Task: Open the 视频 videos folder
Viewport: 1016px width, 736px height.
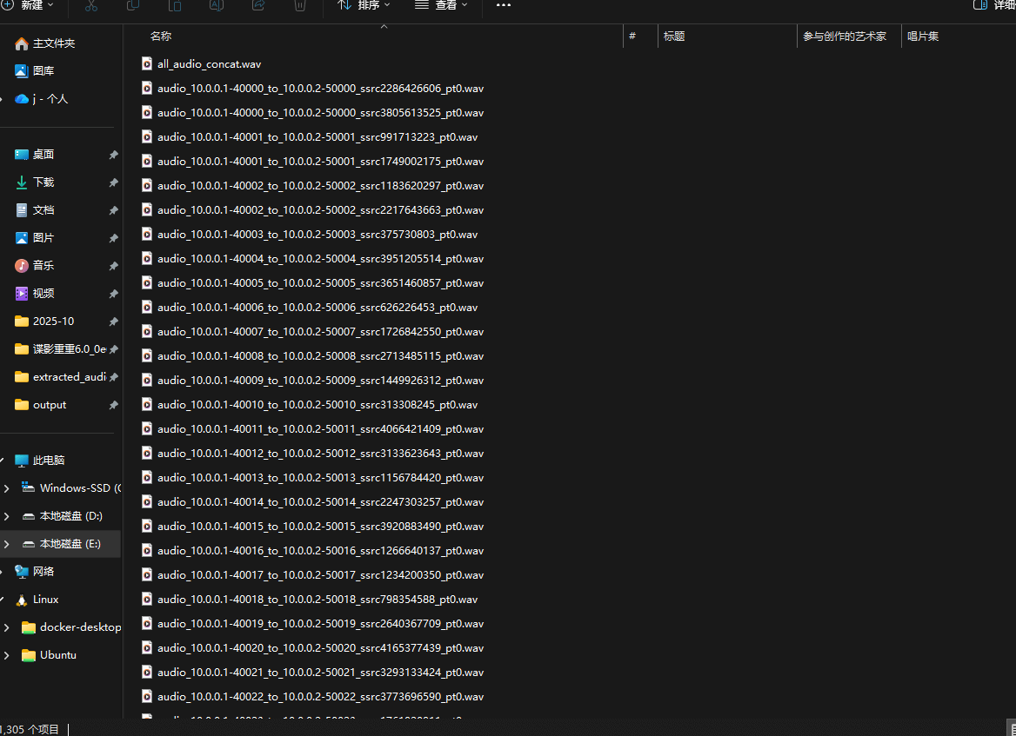Action: 43,294
